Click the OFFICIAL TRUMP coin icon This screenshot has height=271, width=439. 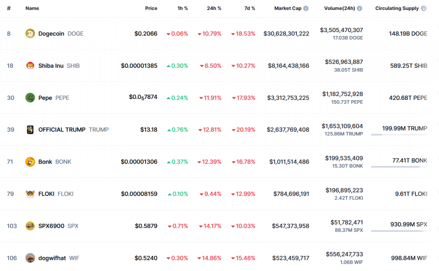coord(30,130)
